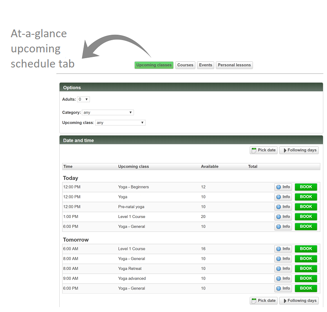Viewport: 327px width, 312px height.
Task: Open the Upcoming class filter dropdown
Action: click(x=120, y=123)
